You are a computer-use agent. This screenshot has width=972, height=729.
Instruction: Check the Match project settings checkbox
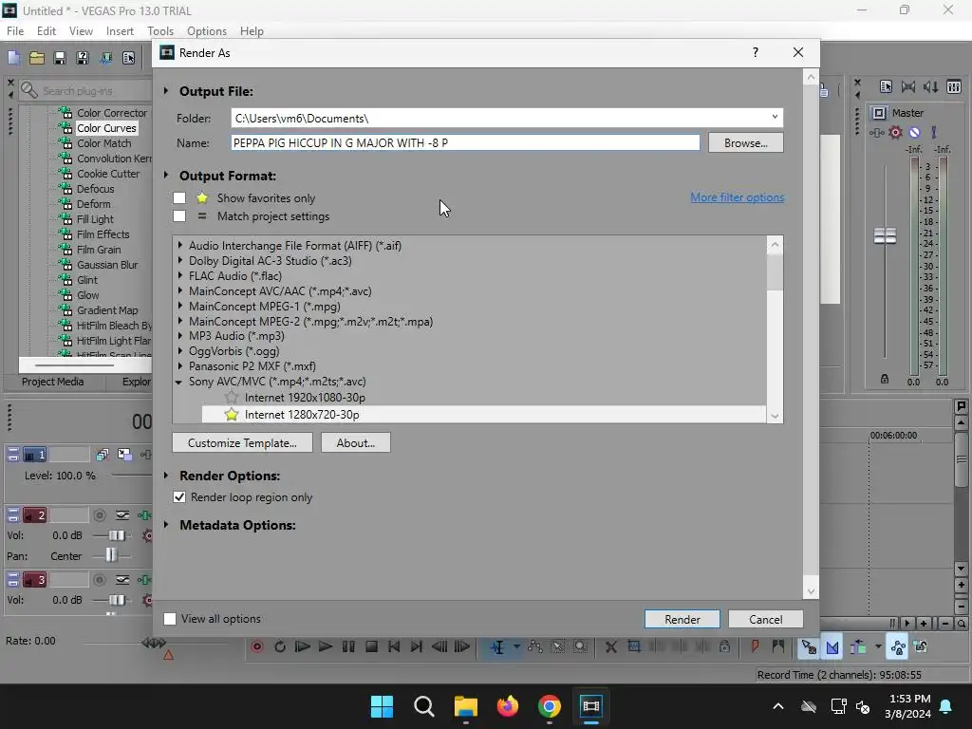[179, 215]
